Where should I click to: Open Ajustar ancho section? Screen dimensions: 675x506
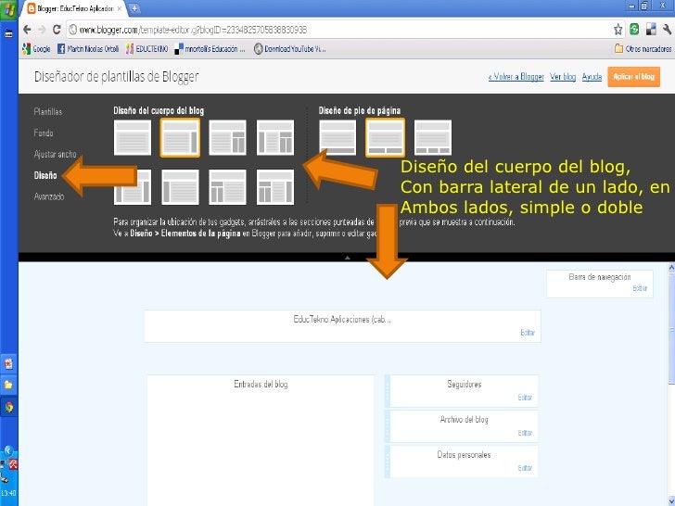point(55,154)
